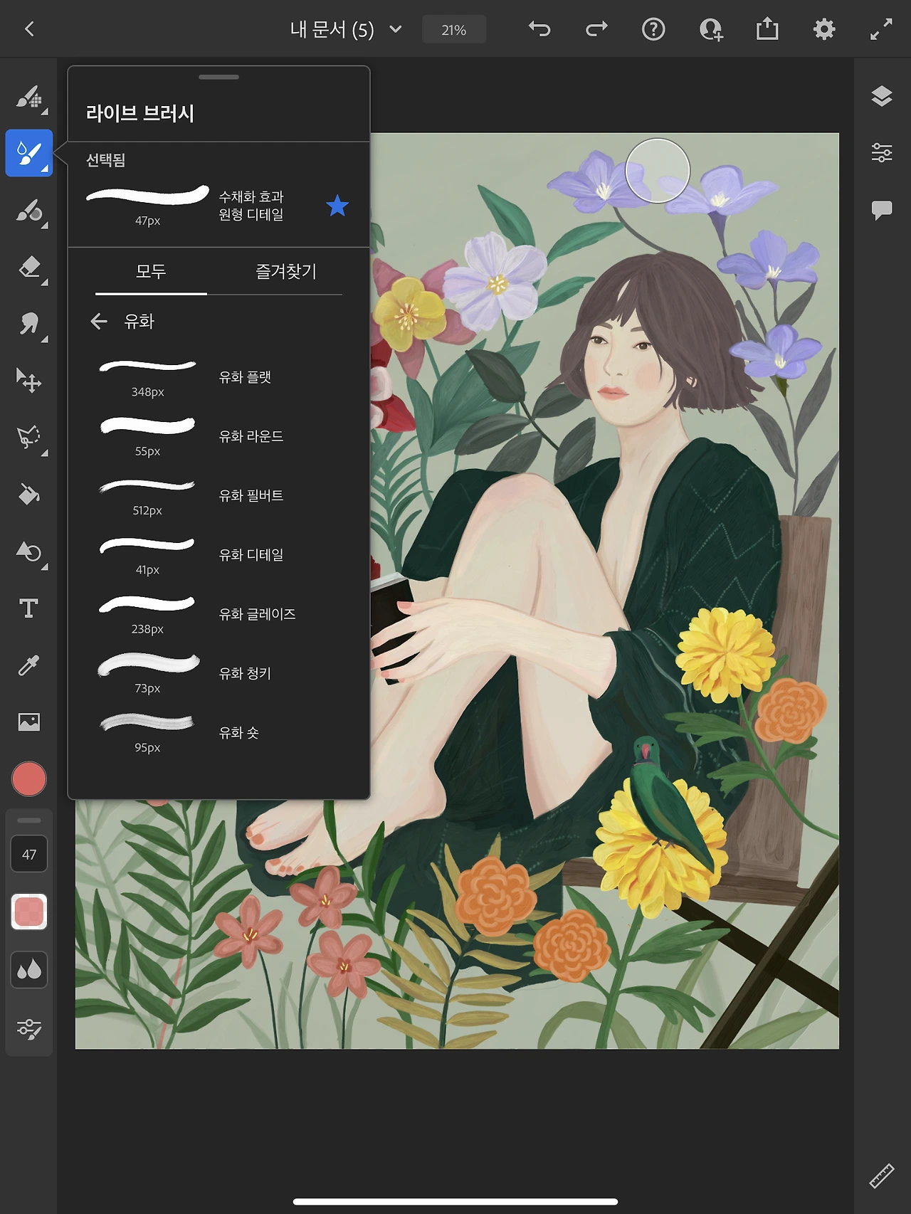The width and height of the screenshot is (911, 1214).
Task: Toggle the ruler drawing aid
Action: pos(882,1176)
